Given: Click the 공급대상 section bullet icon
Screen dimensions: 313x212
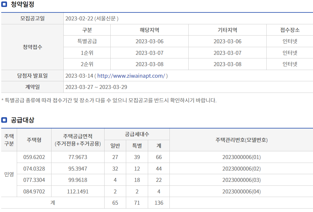Looking at the screenshot, I should tap(4, 120).
